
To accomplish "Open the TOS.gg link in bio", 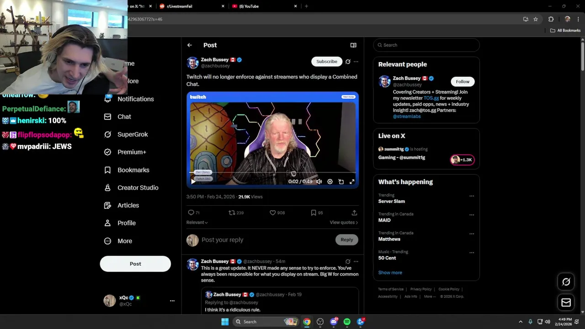I will pyautogui.click(x=431, y=98).
